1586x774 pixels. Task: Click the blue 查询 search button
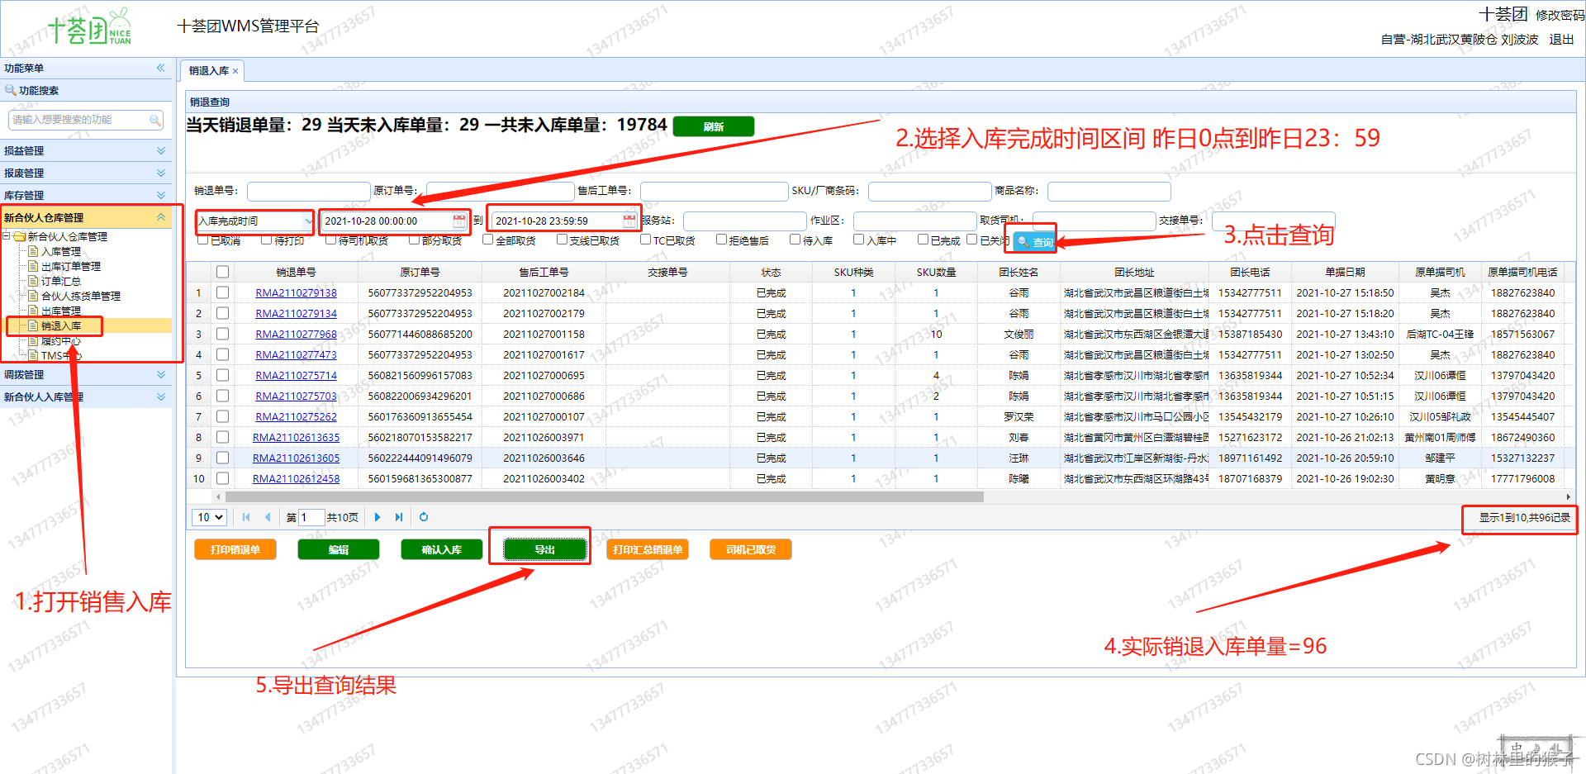tap(1035, 242)
